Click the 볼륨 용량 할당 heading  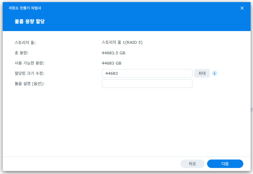pos(30,21)
